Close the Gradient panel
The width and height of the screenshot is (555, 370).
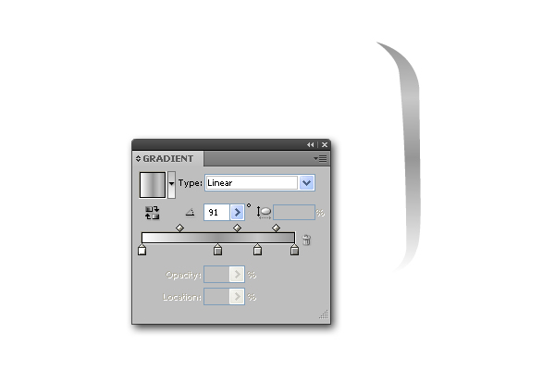point(325,144)
